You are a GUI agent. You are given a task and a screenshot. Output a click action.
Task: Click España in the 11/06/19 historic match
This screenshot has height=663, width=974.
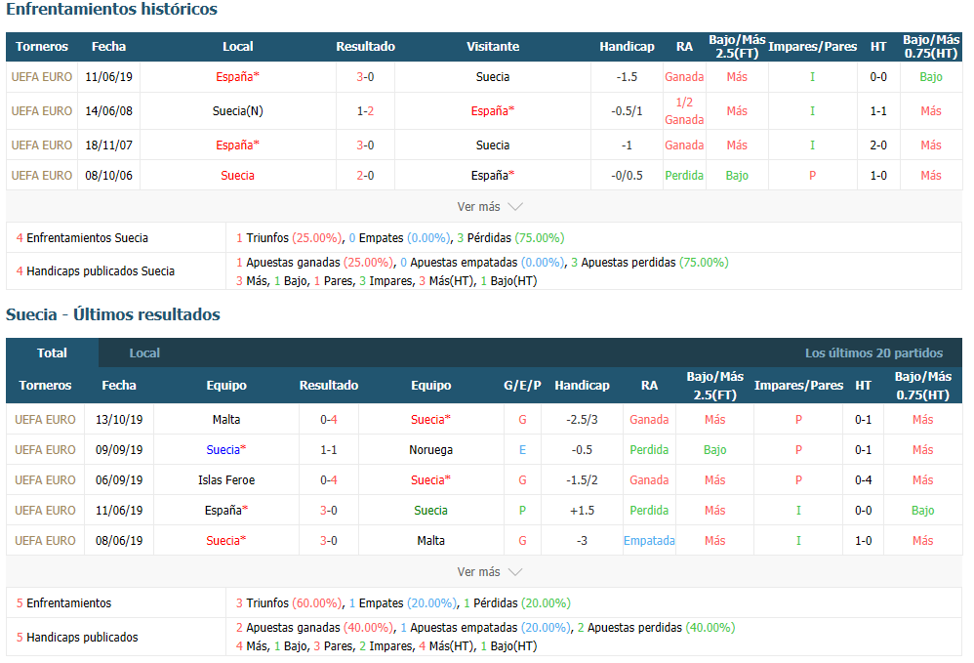(x=237, y=77)
